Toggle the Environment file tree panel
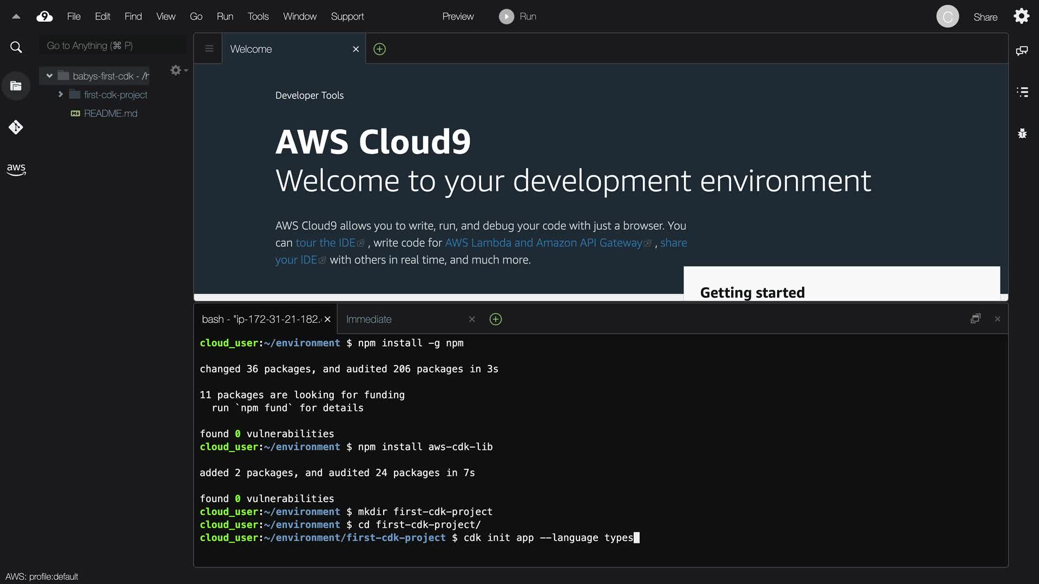This screenshot has height=584, width=1039. 16,86
